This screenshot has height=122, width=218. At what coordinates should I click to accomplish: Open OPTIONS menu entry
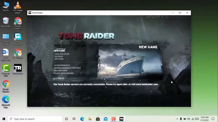[59, 59]
